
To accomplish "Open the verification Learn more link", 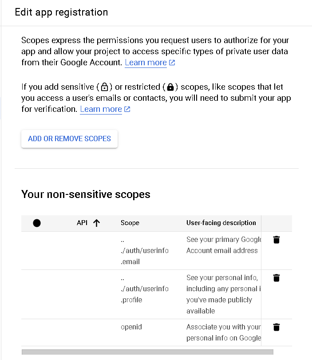I will [x=101, y=109].
